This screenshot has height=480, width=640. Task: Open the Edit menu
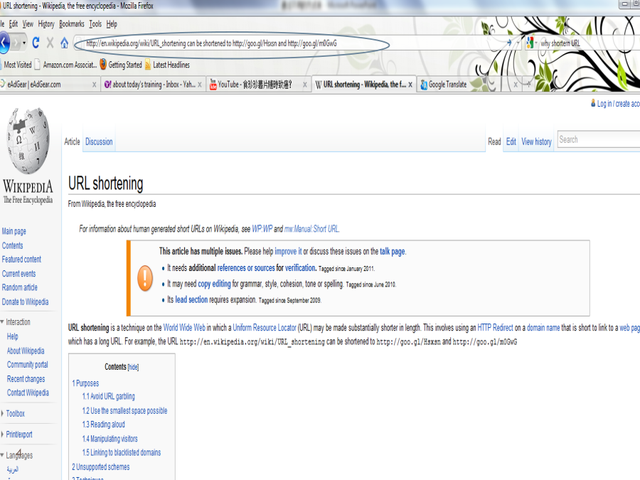pos(14,24)
